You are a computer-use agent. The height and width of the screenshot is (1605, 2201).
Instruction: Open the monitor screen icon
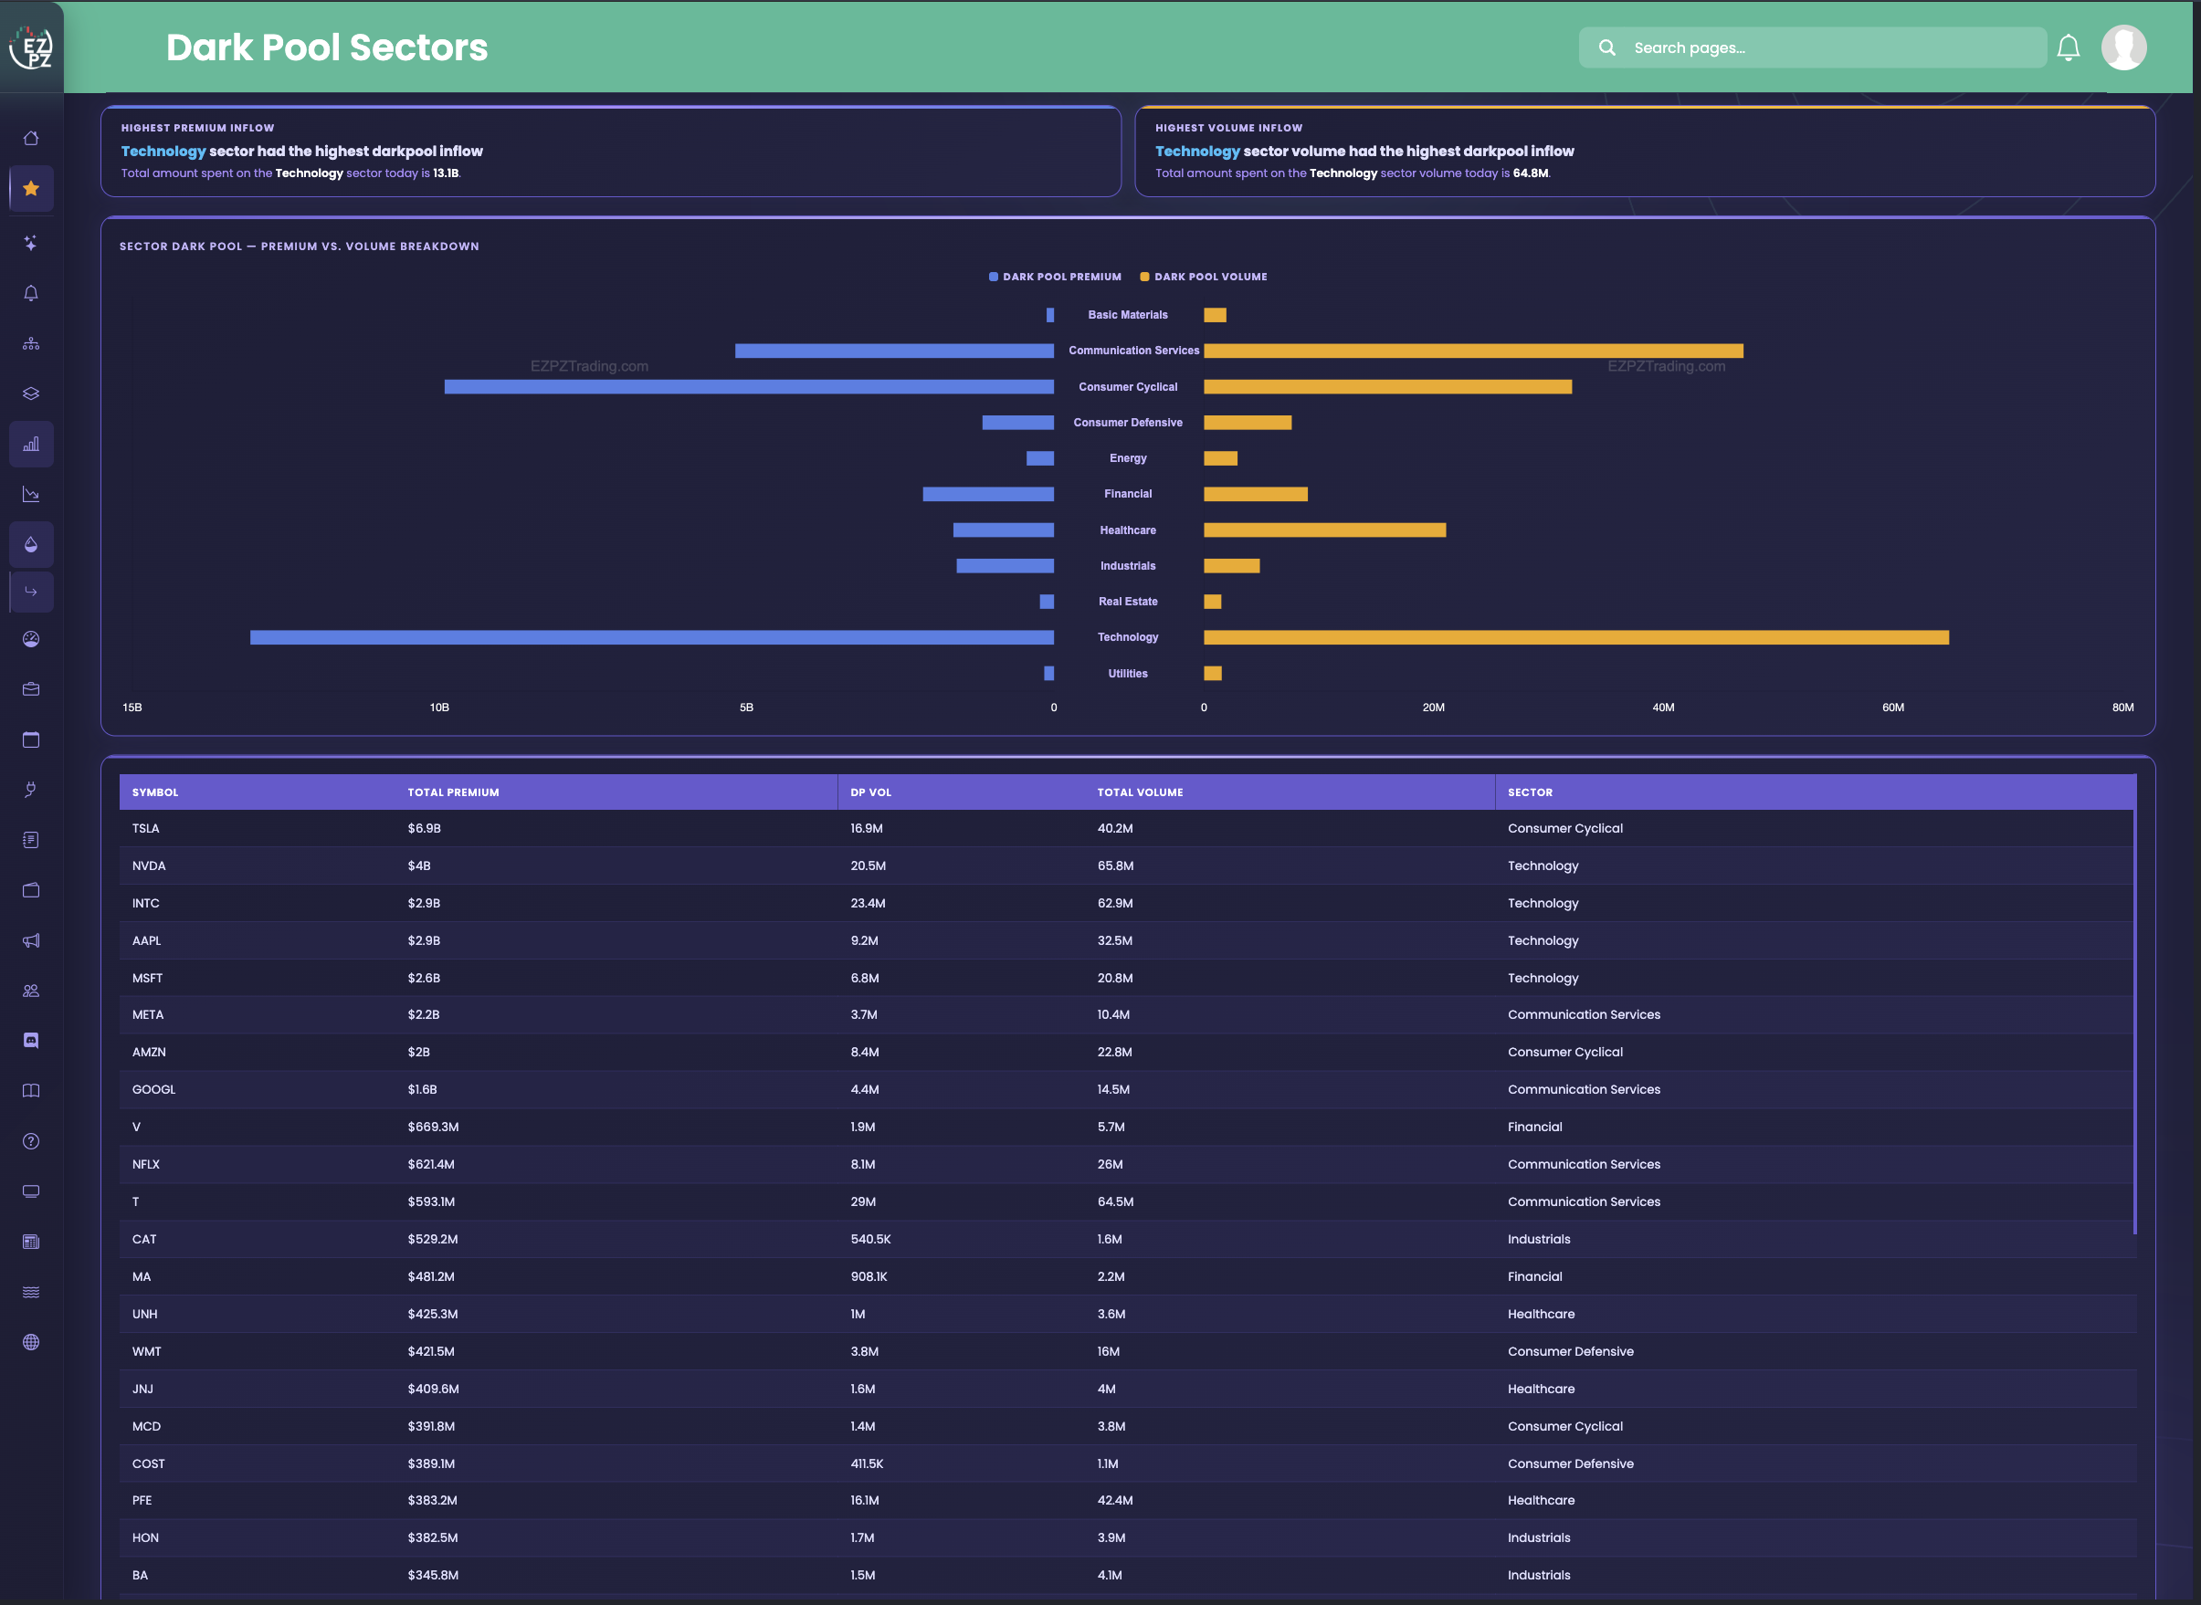[31, 1192]
